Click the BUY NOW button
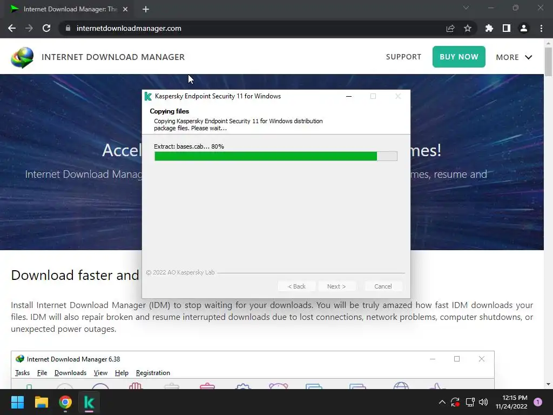553x415 pixels. coord(459,57)
